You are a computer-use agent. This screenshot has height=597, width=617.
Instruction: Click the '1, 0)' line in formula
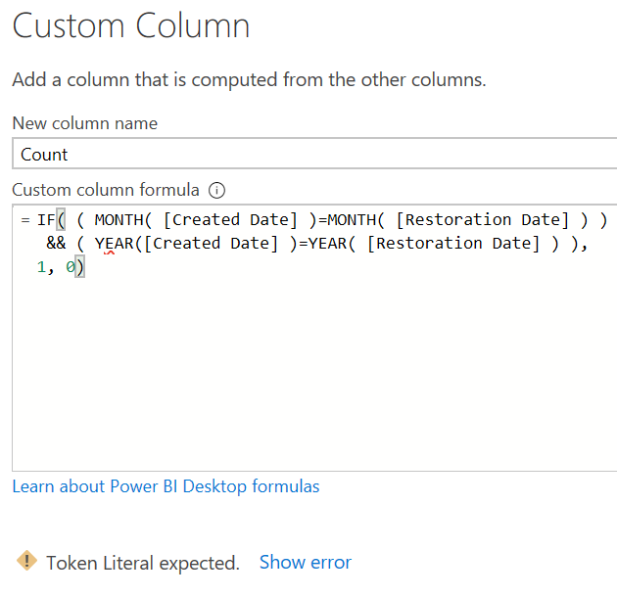[x=60, y=267]
